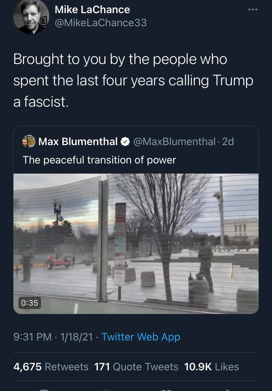This screenshot has width=272, height=391.
Task: Click the 0:35 video duration badge
Action: (x=30, y=303)
